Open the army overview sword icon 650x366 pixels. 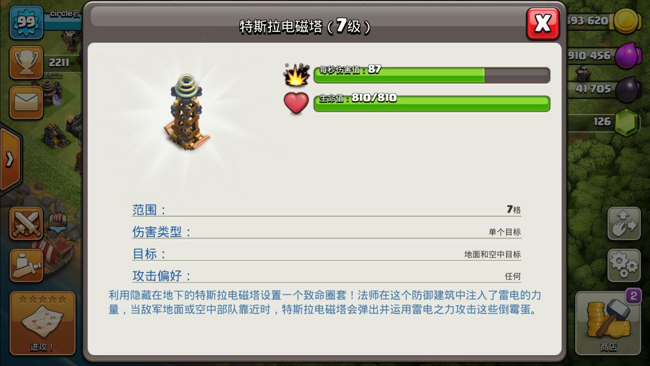pos(26,265)
